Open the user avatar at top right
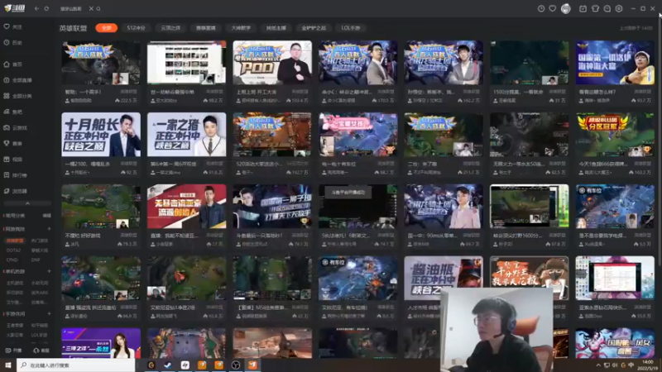Image resolution: width=662 pixels, height=372 pixels. (x=566, y=8)
